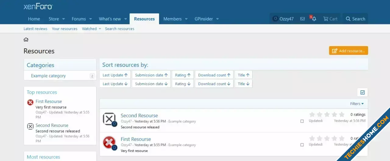This screenshot has height=161, width=390.
Task: Rate First Resourse using its star rating
Action: coord(327,138)
